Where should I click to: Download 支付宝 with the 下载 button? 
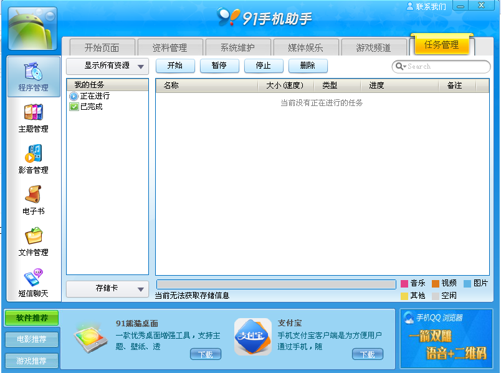[x=367, y=354]
